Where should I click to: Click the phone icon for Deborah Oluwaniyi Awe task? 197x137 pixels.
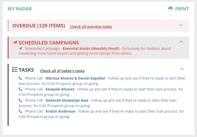coord(20,100)
